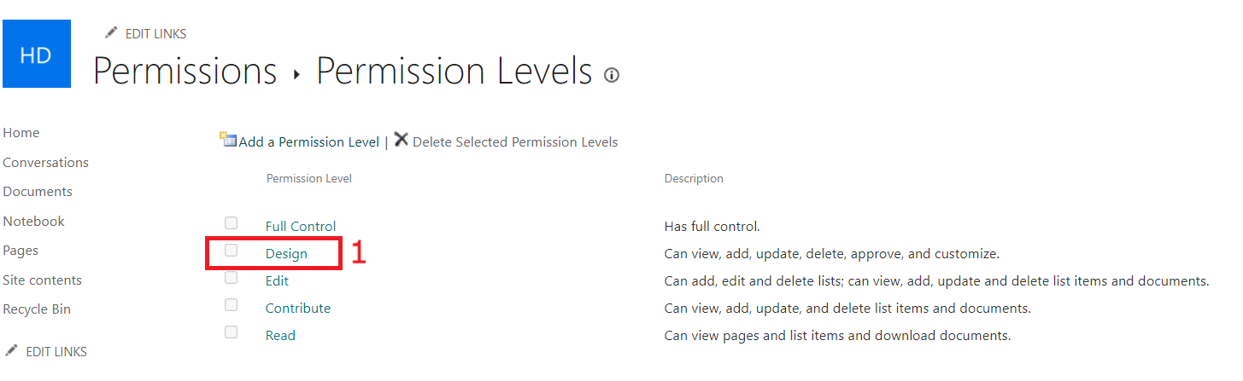Open the Home navigation link

[x=21, y=133]
